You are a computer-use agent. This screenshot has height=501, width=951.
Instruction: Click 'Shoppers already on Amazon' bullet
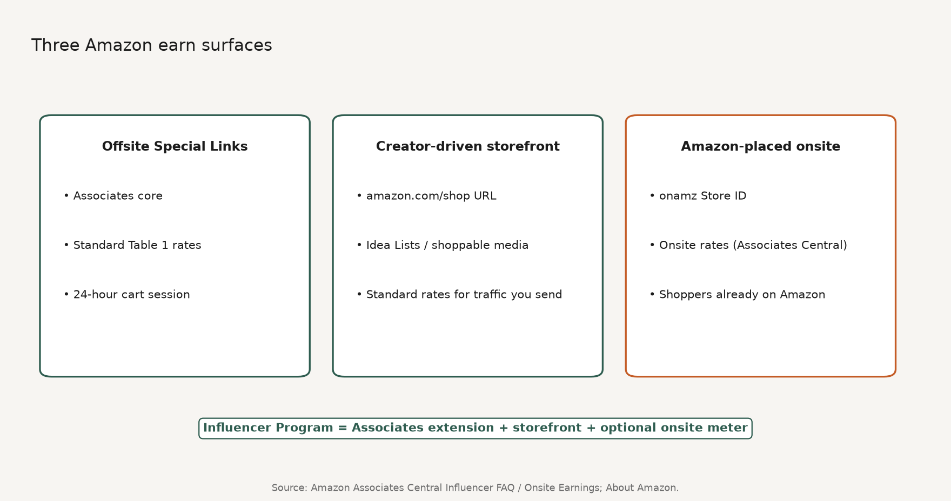[737, 295]
